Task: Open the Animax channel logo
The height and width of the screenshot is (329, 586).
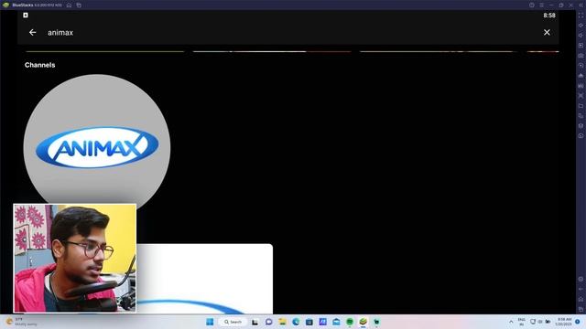Action: (97, 147)
